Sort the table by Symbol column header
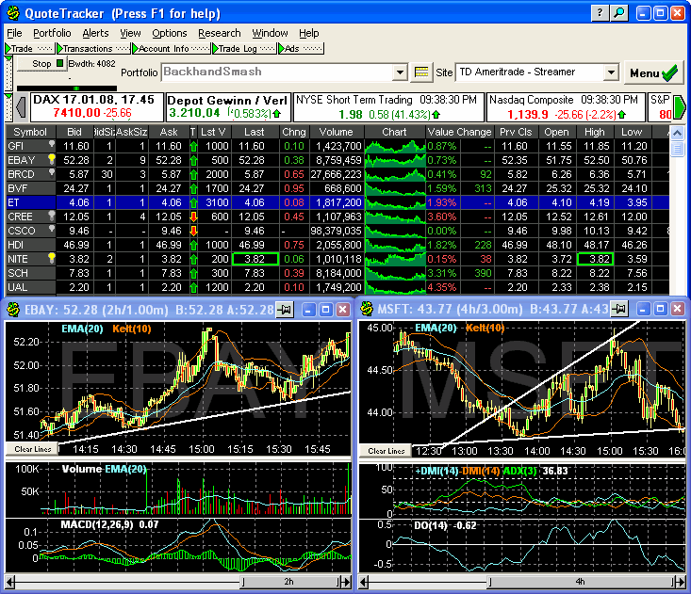 click(x=30, y=132)
